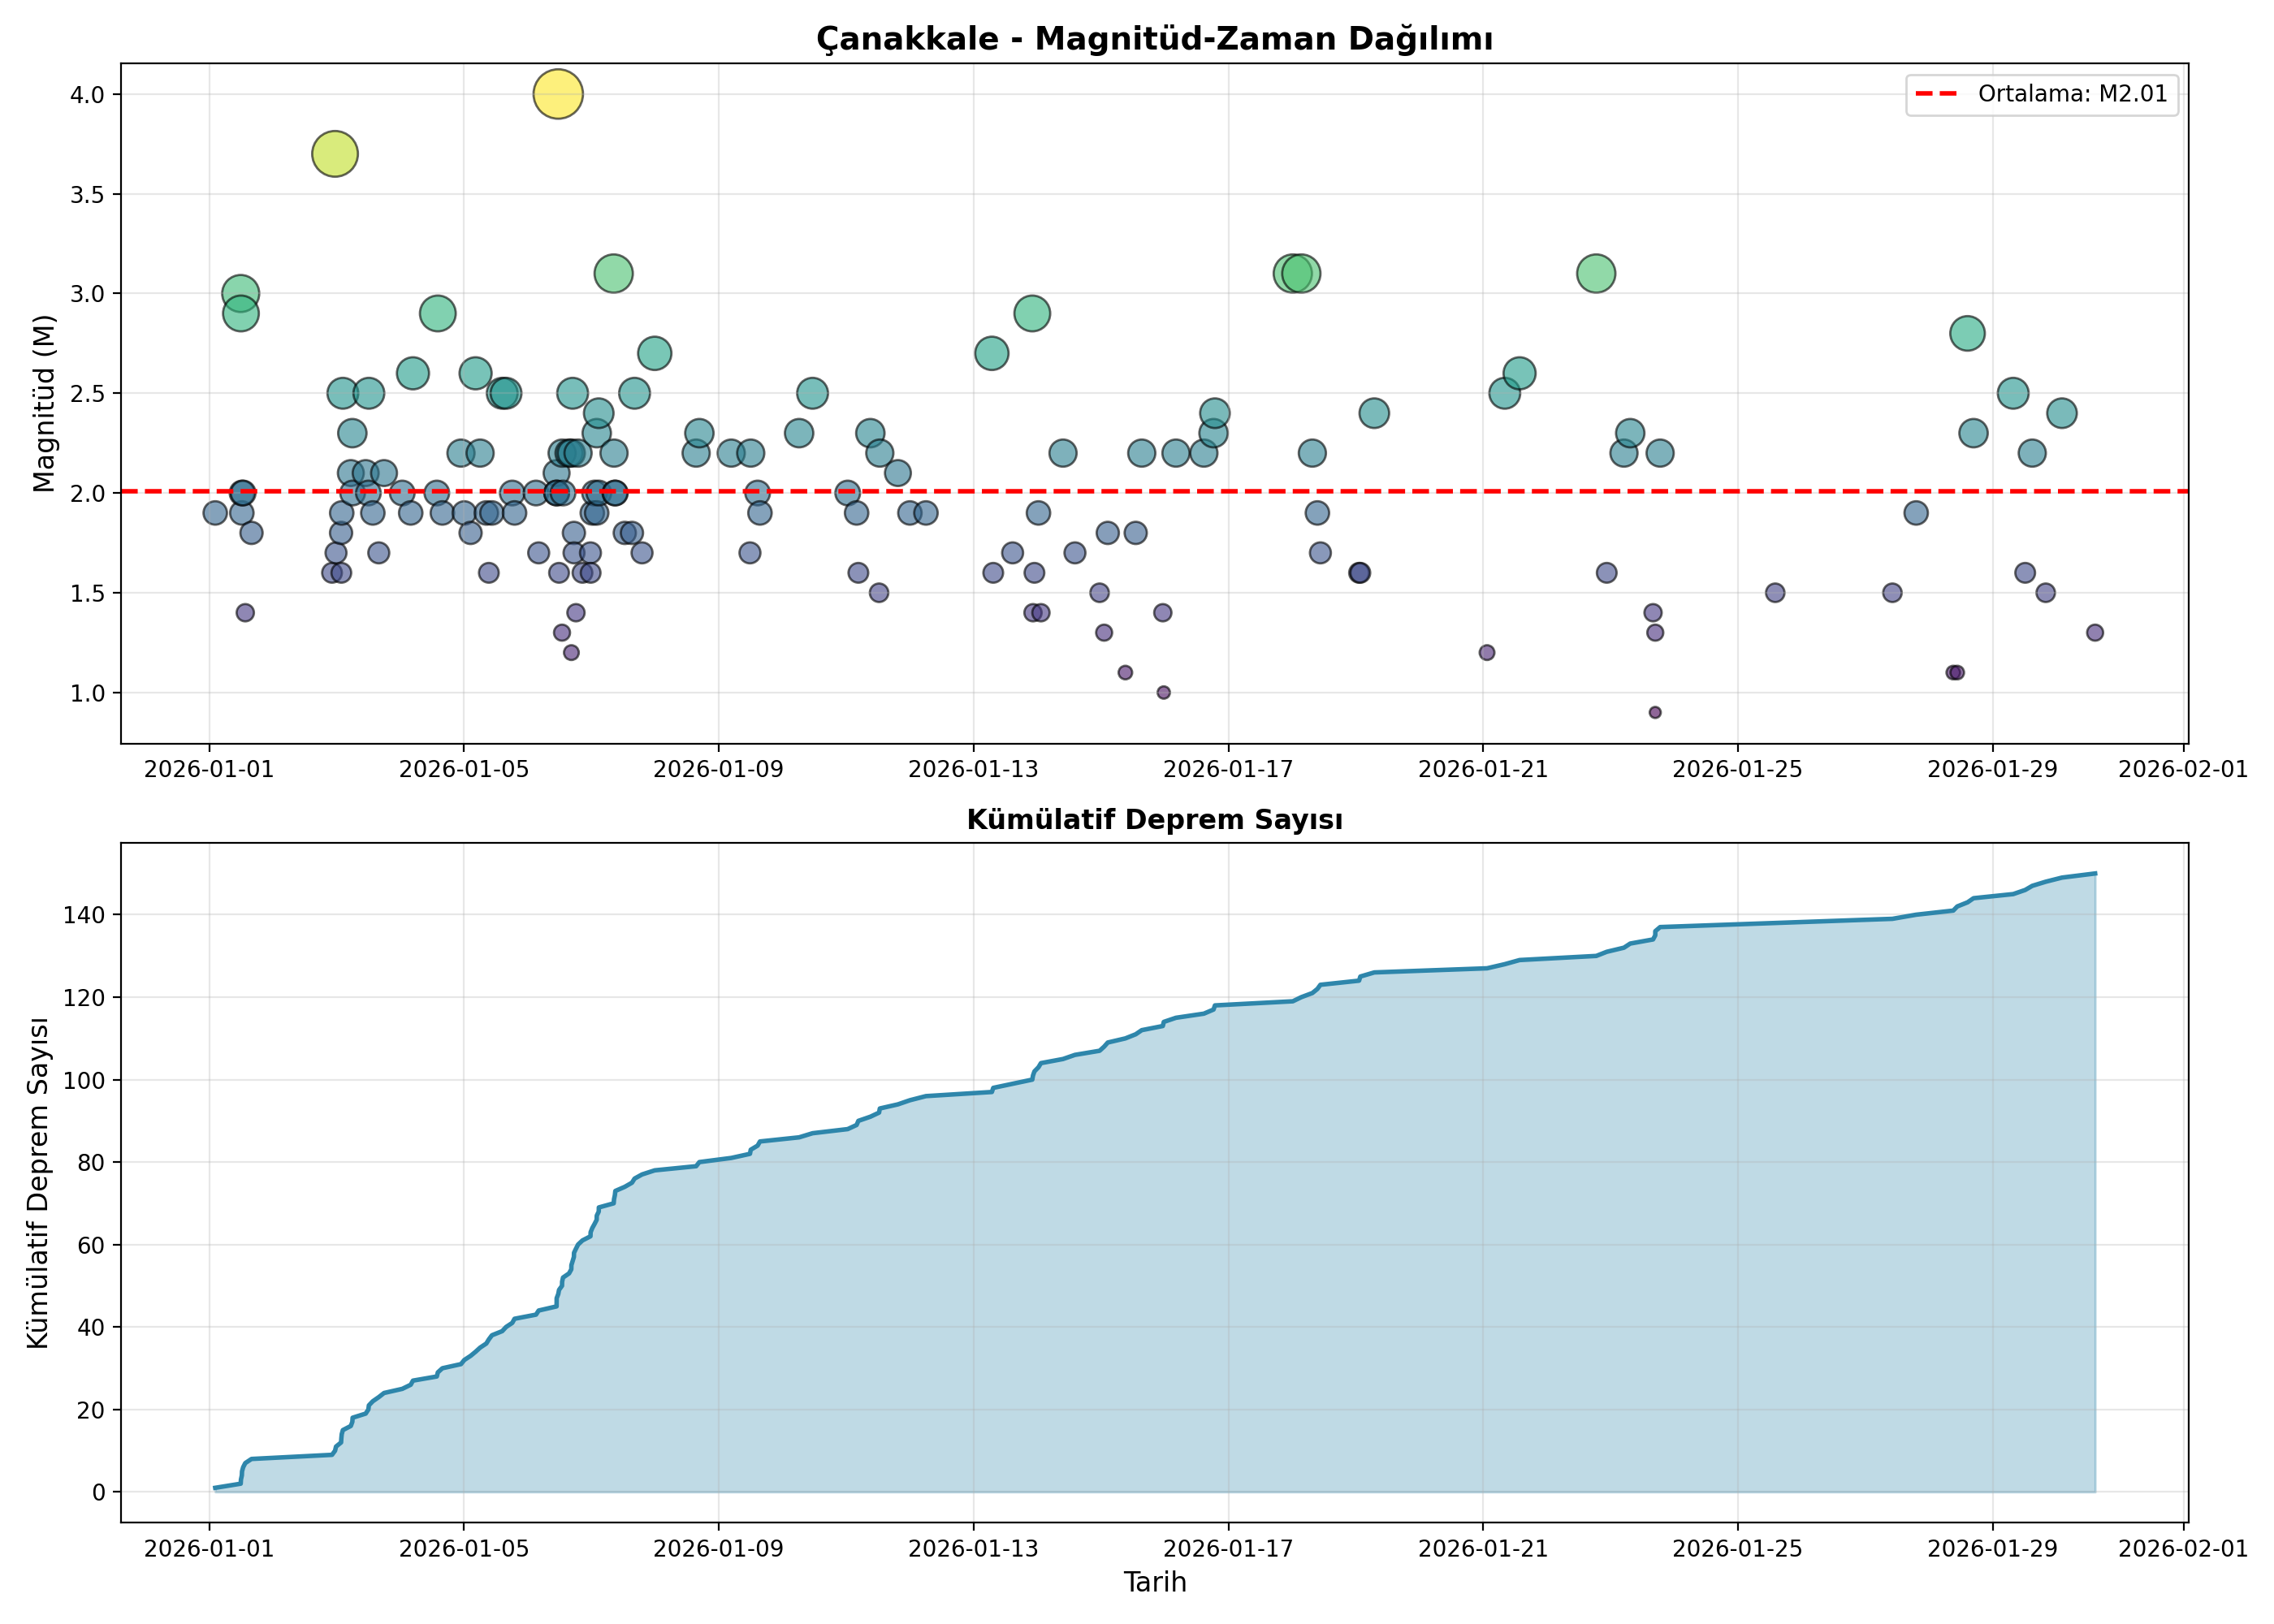Click "2026-01-05" under the cumulative count chart
2274x1624 pixels.
[464, 1549]
